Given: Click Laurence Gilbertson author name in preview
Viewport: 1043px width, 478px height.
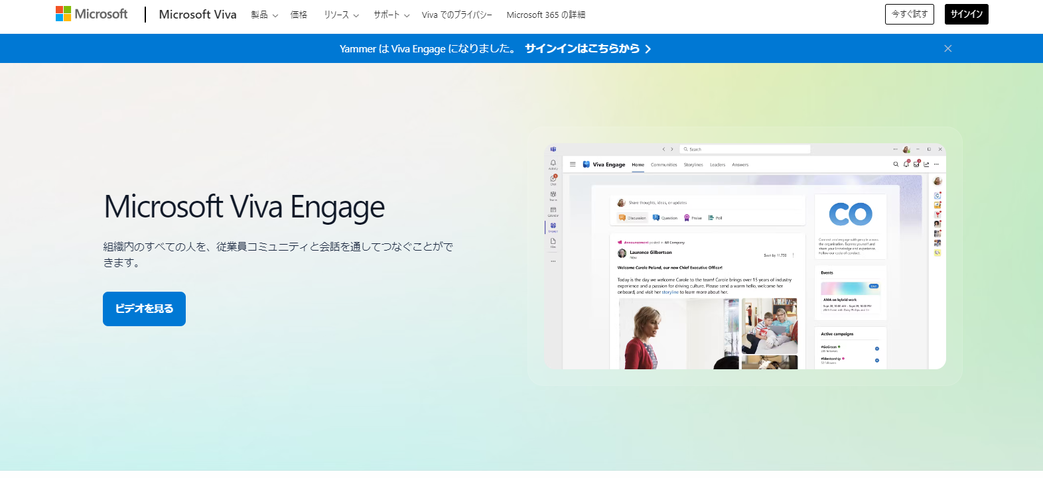Looking at the screenshot, I should point(651,253).
